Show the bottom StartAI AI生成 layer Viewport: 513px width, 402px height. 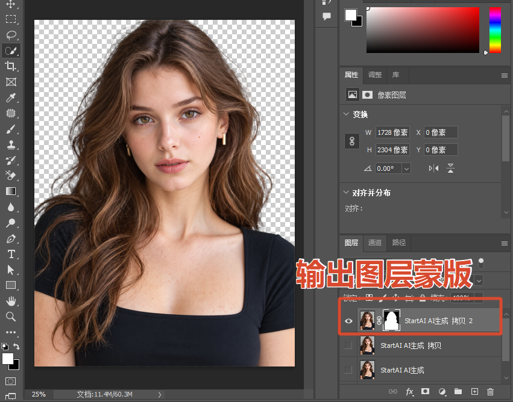click(x=348, y=370)
